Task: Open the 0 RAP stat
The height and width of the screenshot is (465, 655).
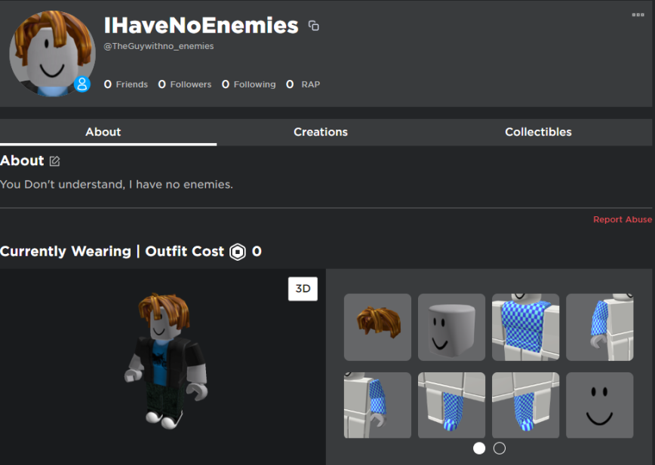Action: tap(303, 84)
